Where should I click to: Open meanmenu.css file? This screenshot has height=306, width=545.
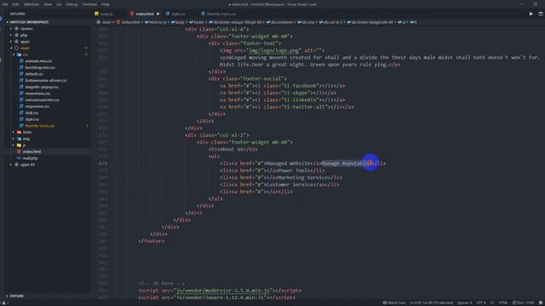(37, 93)
